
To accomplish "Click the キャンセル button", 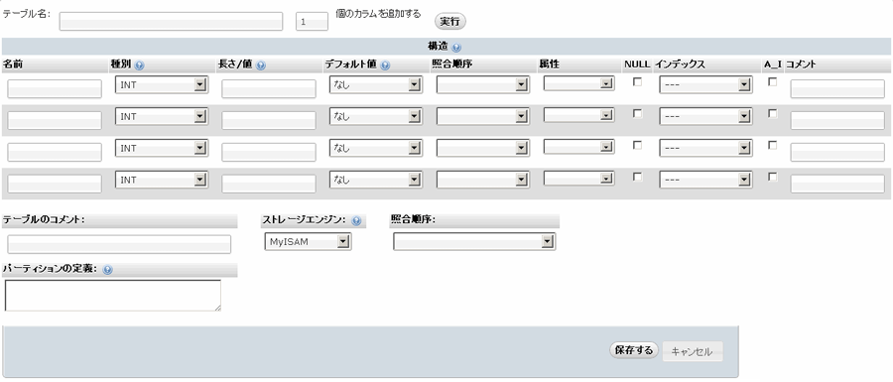I will pyautogui.click(x=692, y=351).
